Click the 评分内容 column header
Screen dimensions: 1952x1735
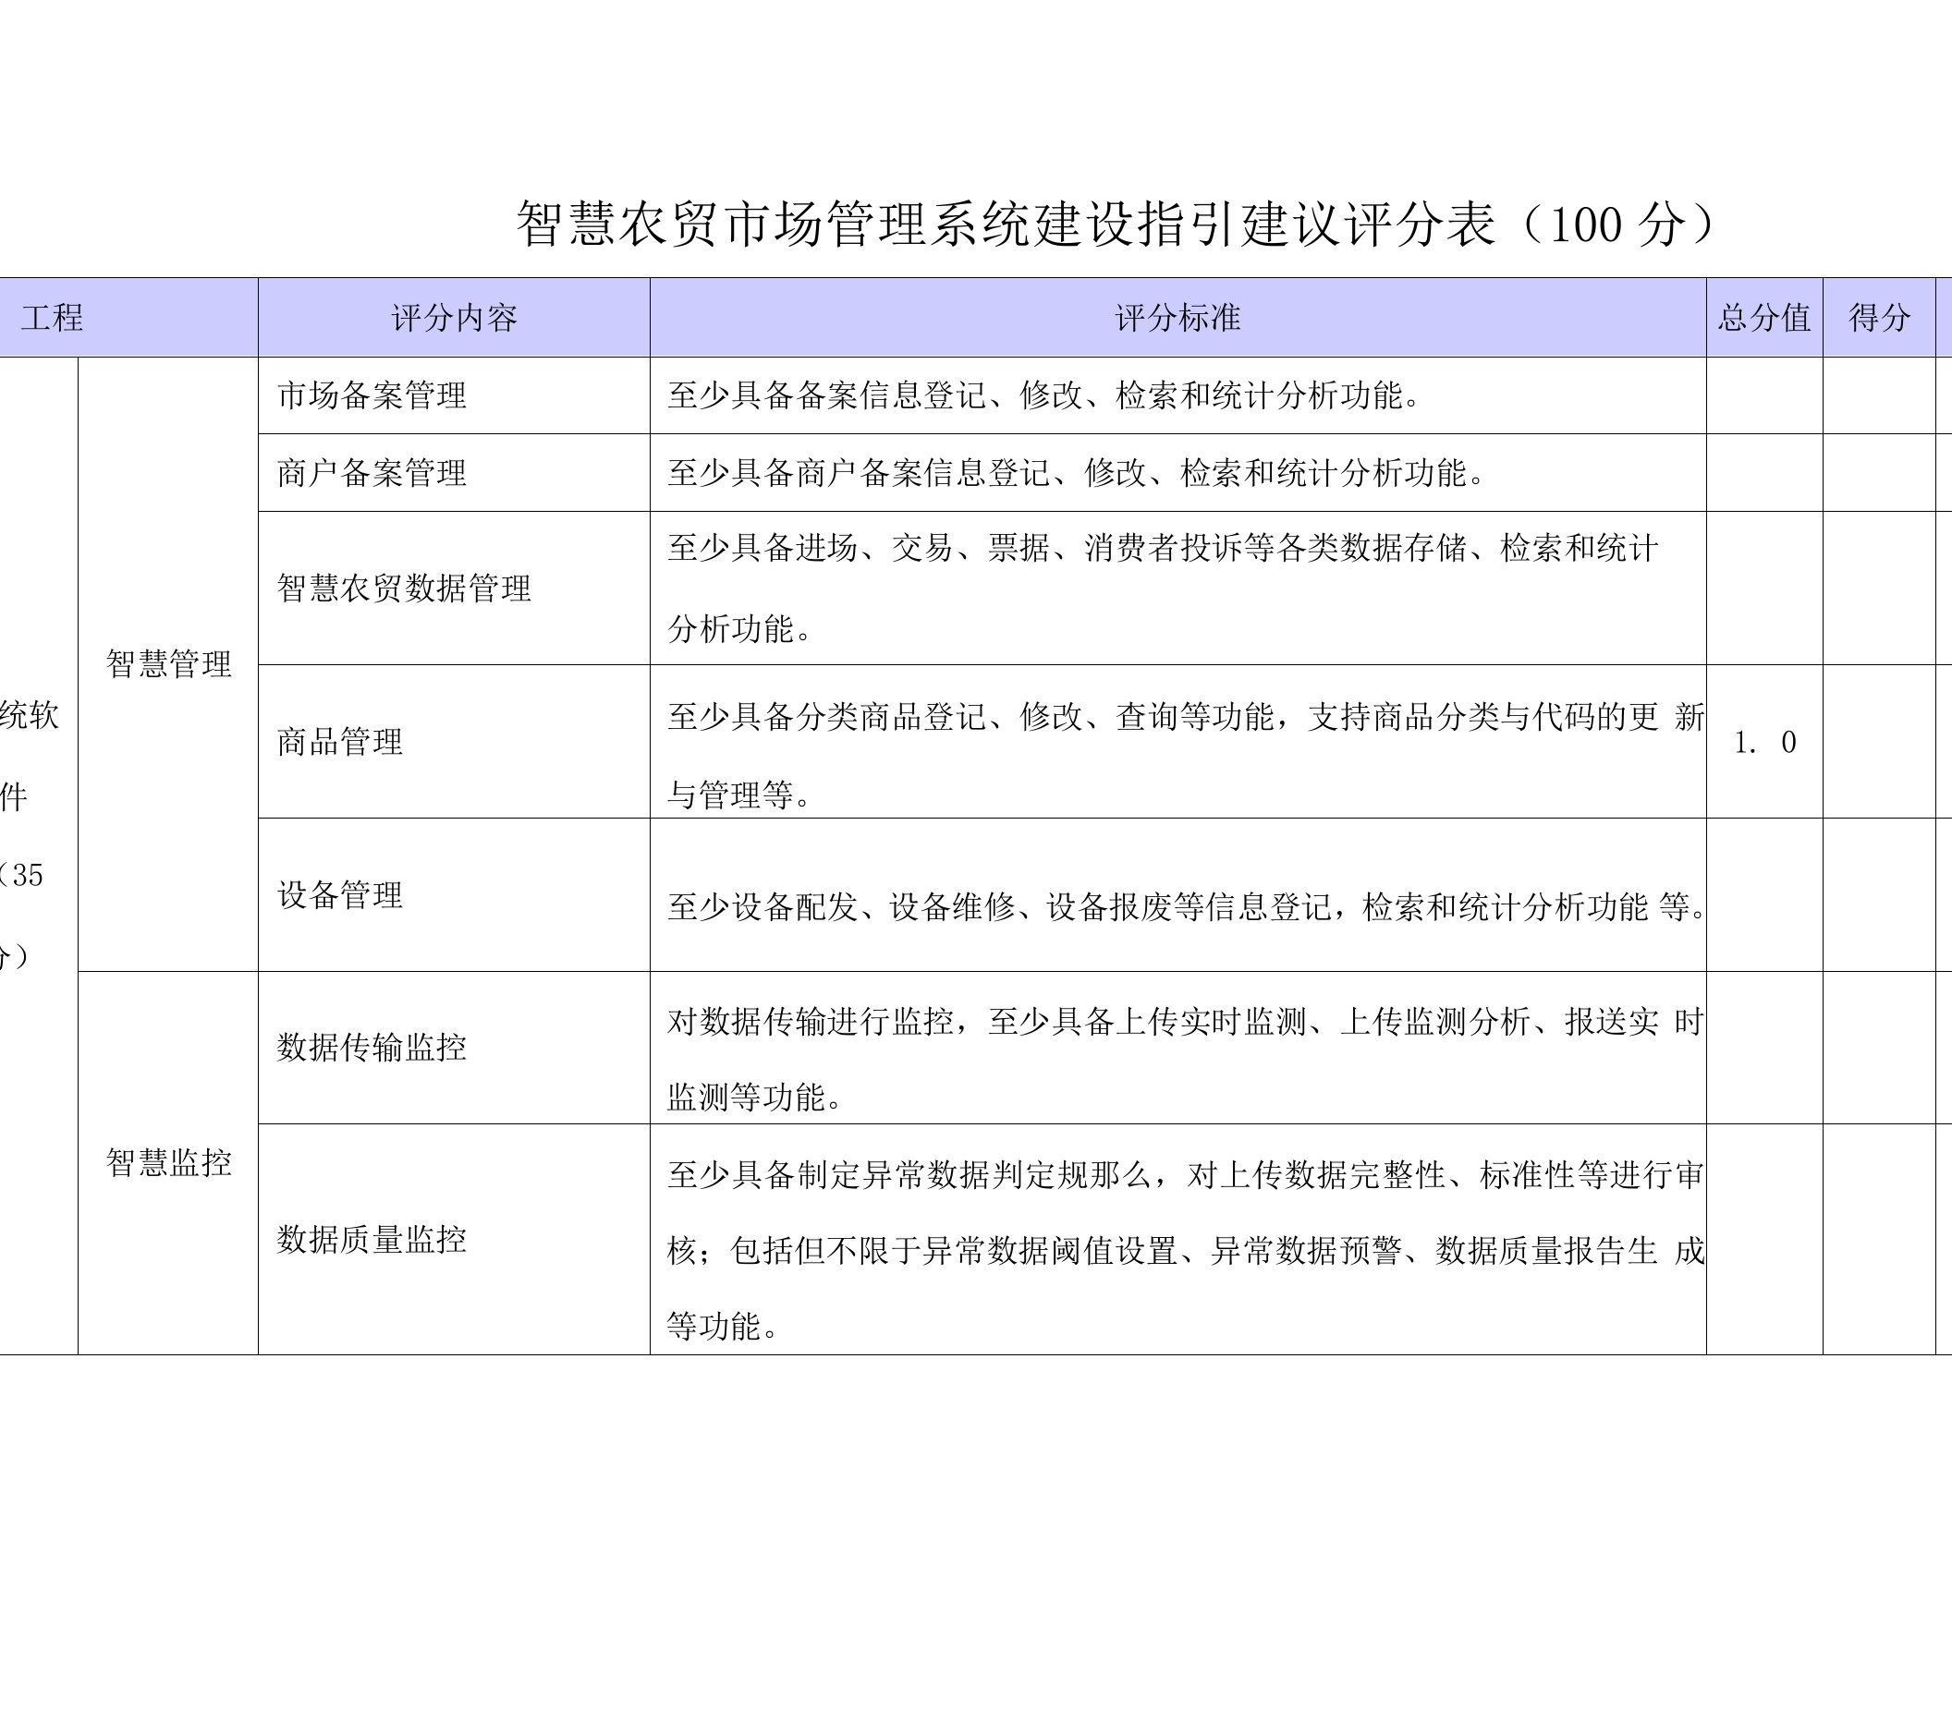point(454,318)
